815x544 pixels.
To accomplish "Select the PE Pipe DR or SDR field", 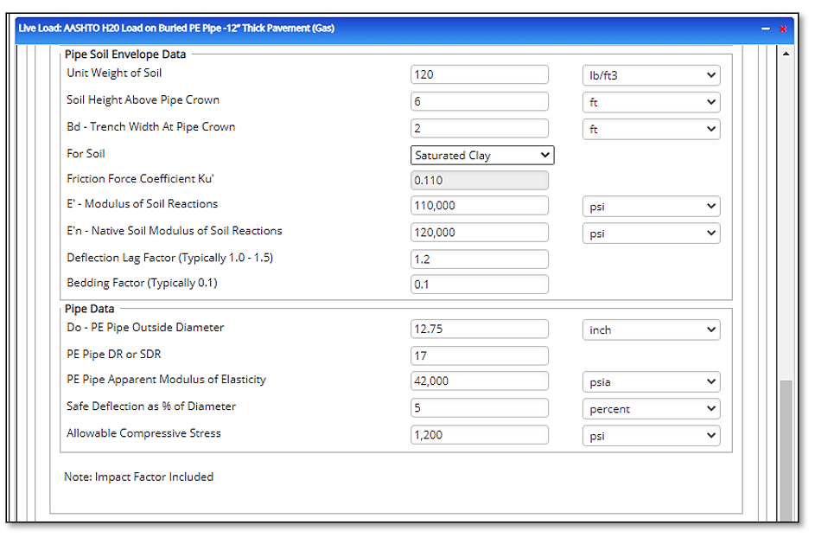I will pos(479,355).
